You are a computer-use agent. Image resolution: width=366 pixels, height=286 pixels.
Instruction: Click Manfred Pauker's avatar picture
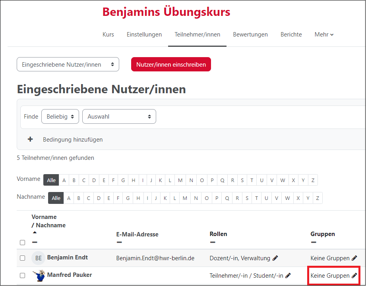pos(39,275)
